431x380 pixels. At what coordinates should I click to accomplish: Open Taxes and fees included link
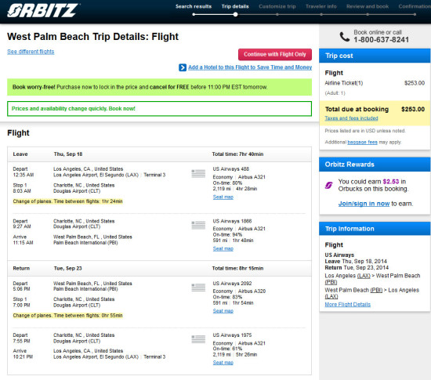pos(351,118)
